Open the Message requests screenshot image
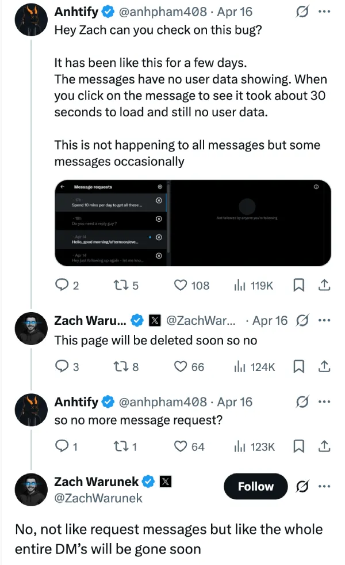Image resolution: width=345 pixels, height=565 pixels. click(193, 223)
